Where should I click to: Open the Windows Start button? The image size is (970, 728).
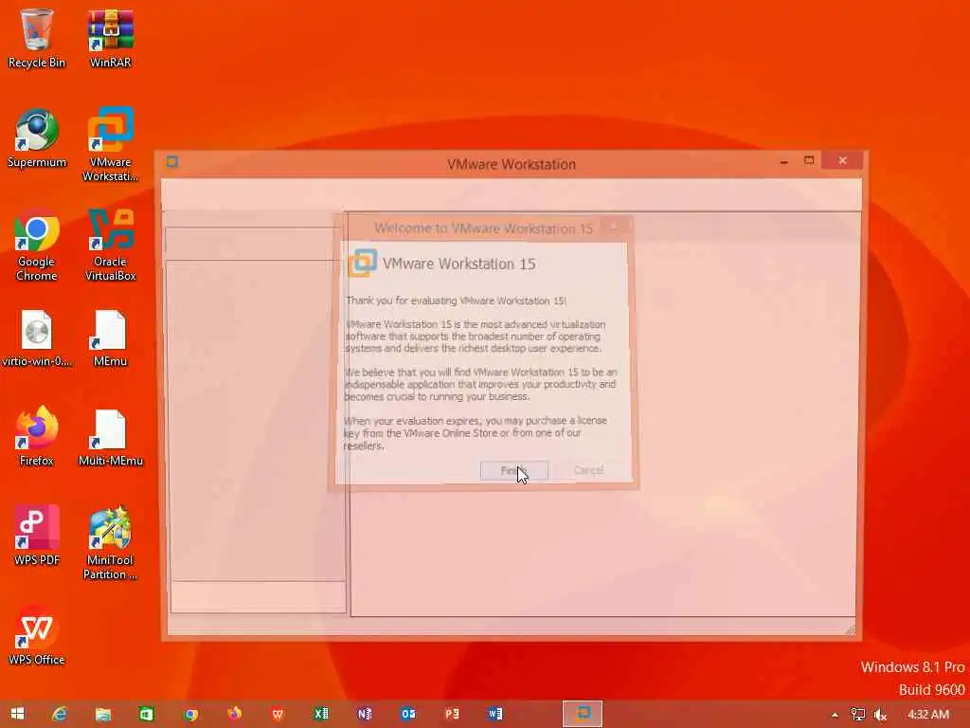17,714
